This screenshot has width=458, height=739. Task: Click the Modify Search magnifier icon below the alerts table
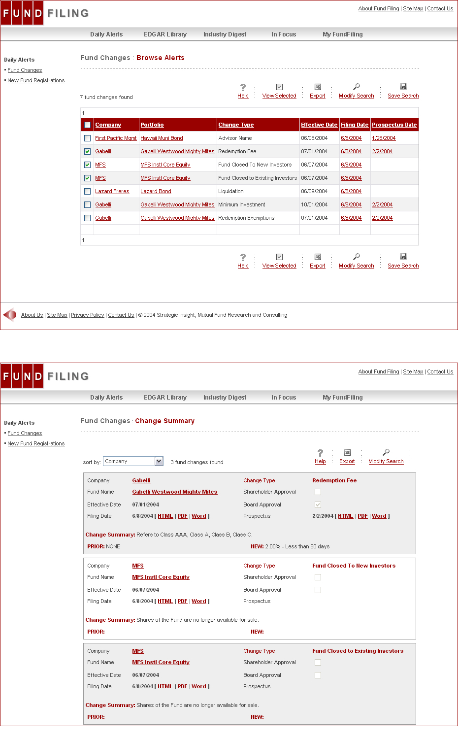coord(357,257)
